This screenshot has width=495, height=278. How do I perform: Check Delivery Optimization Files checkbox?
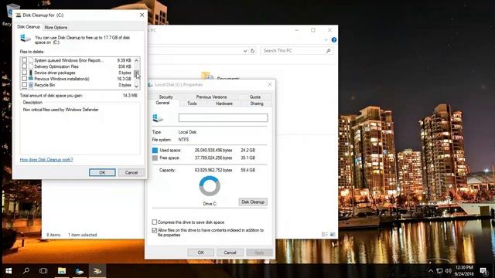pos(24,66)
